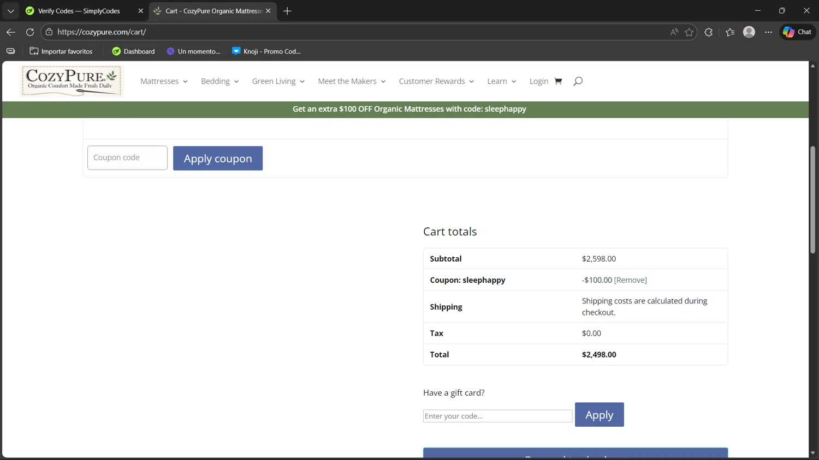Focus the gift card code field
This screenshot has width=819, height=460.
497,416
